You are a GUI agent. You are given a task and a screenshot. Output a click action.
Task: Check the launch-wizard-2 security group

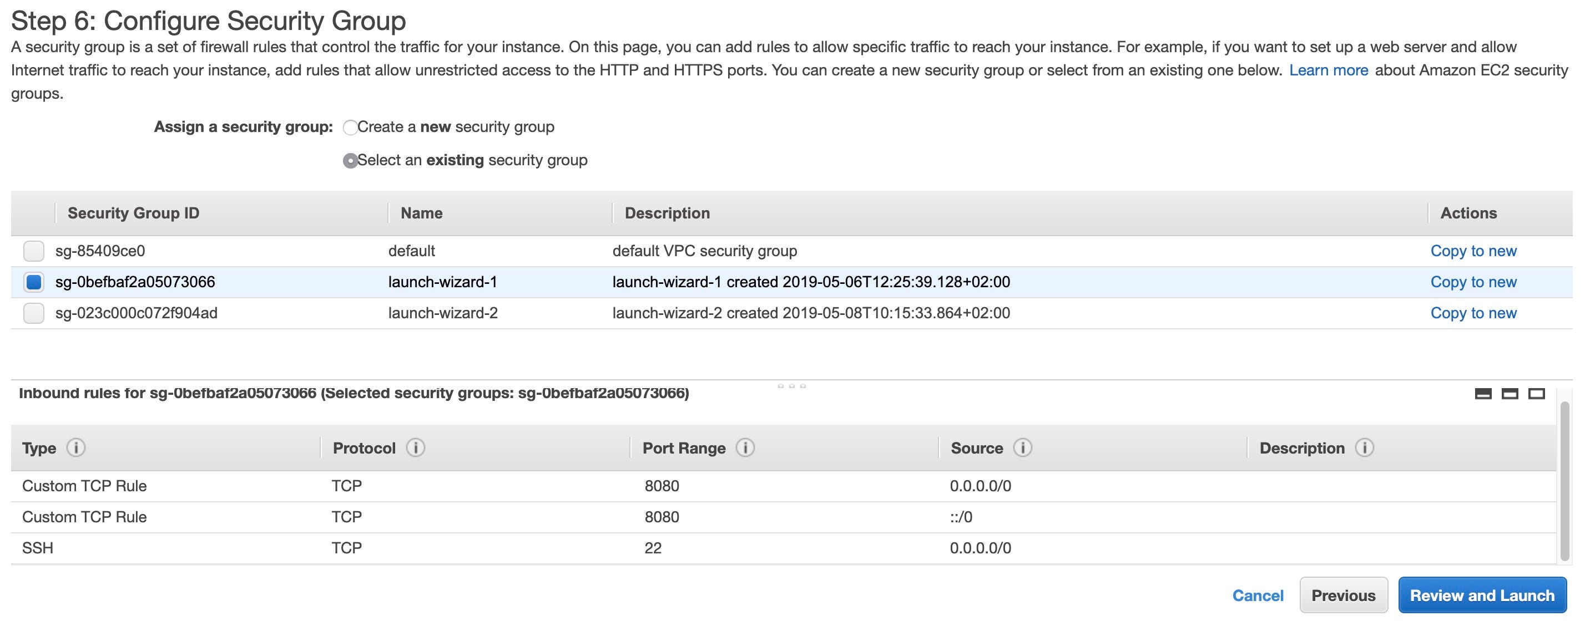pos(34,313)
